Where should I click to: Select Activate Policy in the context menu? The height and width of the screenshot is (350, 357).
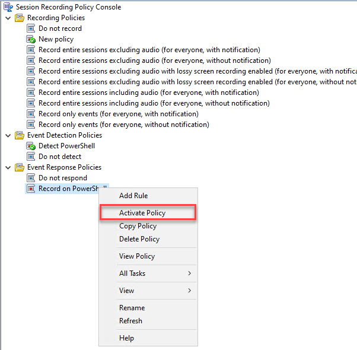click(148, 213)
